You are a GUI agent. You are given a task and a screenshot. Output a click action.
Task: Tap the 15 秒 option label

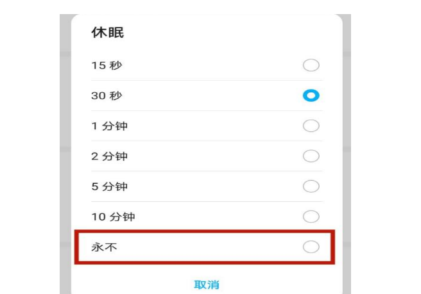pos(107,65)
